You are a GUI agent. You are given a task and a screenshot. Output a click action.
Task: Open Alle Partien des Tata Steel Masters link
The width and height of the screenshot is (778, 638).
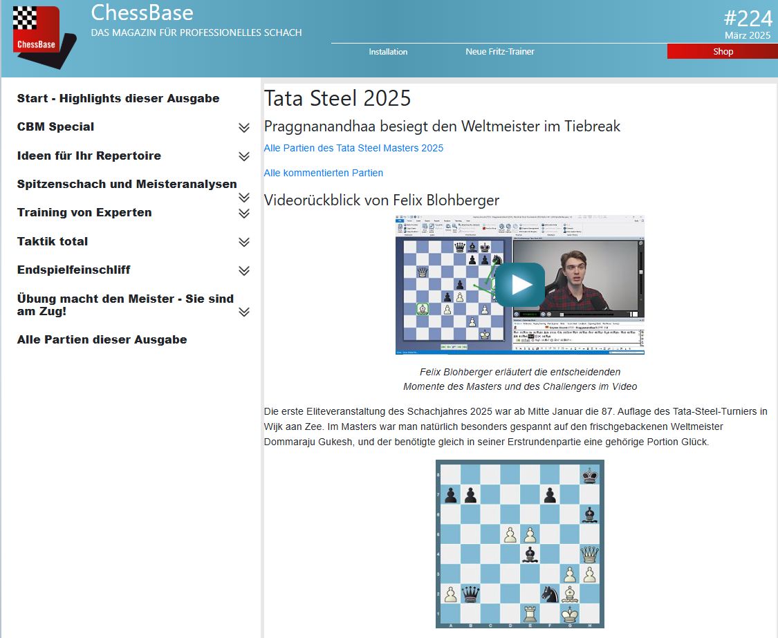(x=353, y=148)
